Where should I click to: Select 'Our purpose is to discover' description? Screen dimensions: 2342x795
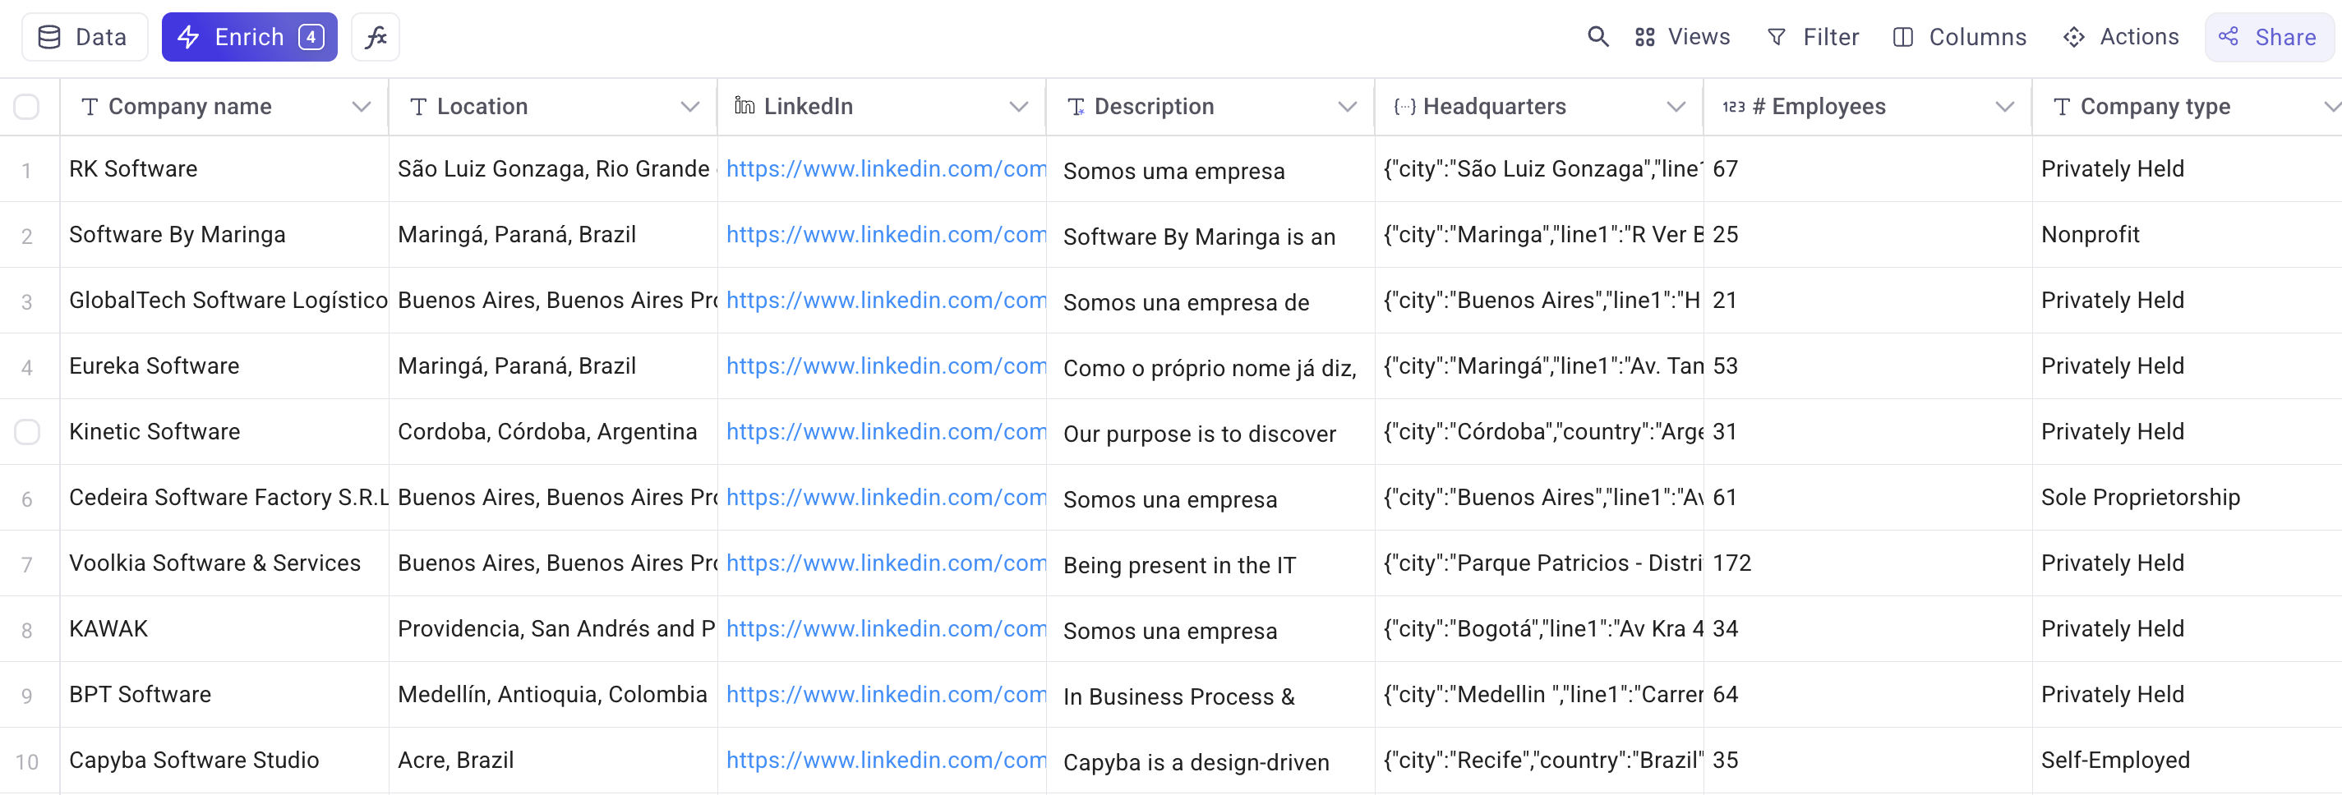1210,431
